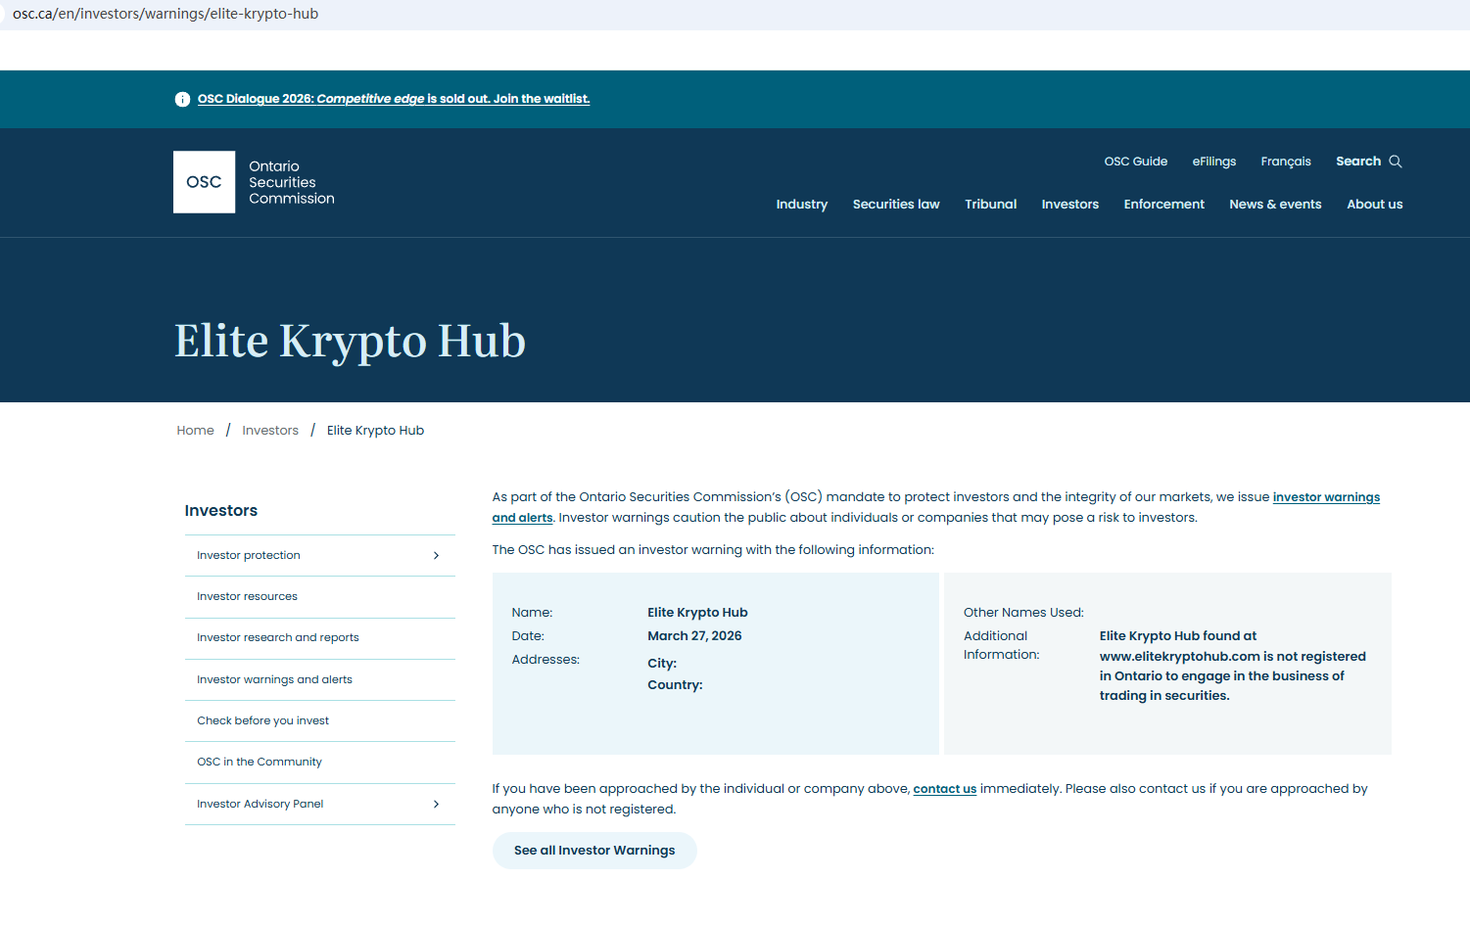Click the date value March 27, 2026

(x=694, y=636)
